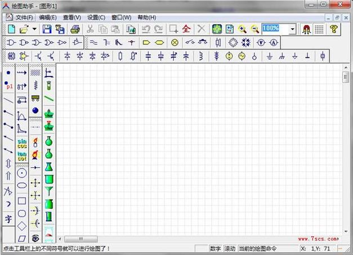353x255 pixels.
Task: Click the yellow help question mark icon
Action: pyautogui.click(x=334, y=29)
